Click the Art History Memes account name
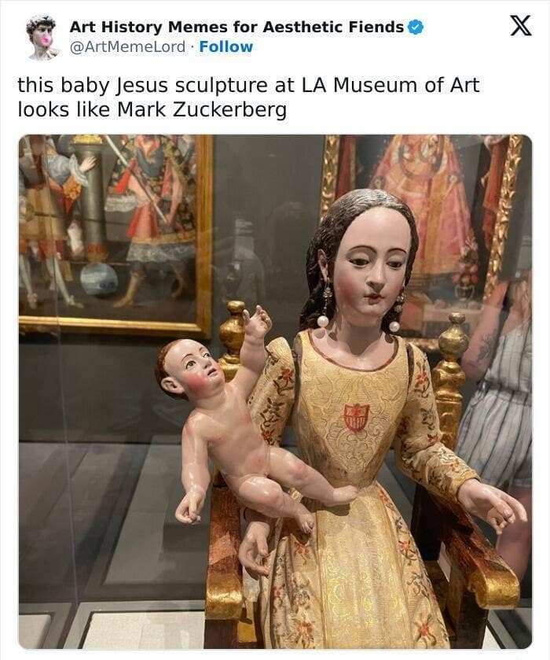 (236, 28)
